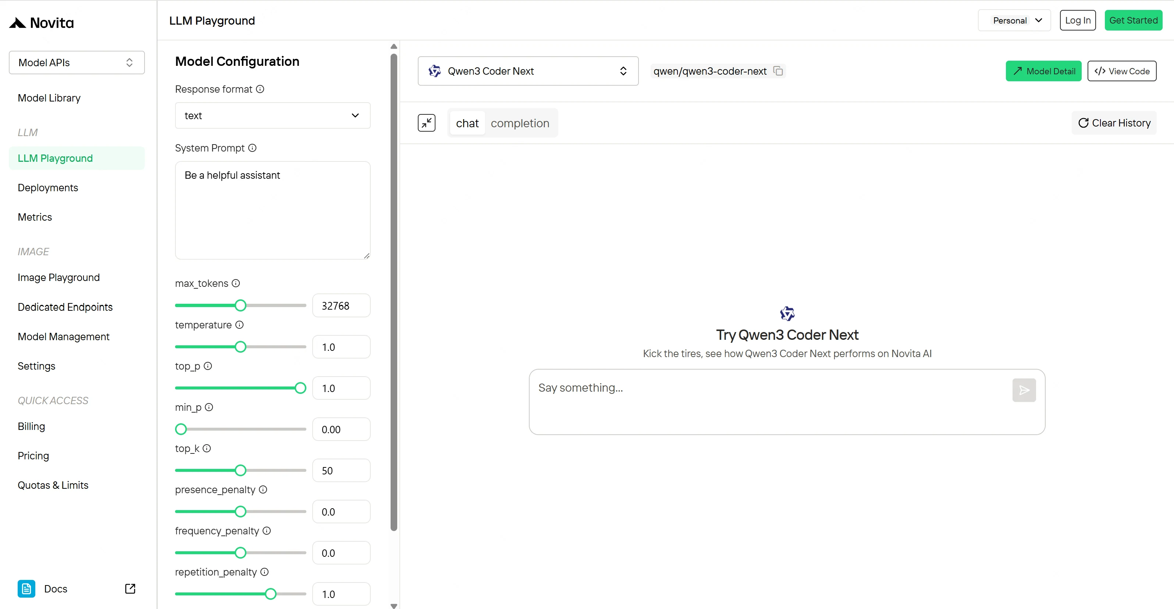Click the min_p slider handle

(x=181, y=429)
